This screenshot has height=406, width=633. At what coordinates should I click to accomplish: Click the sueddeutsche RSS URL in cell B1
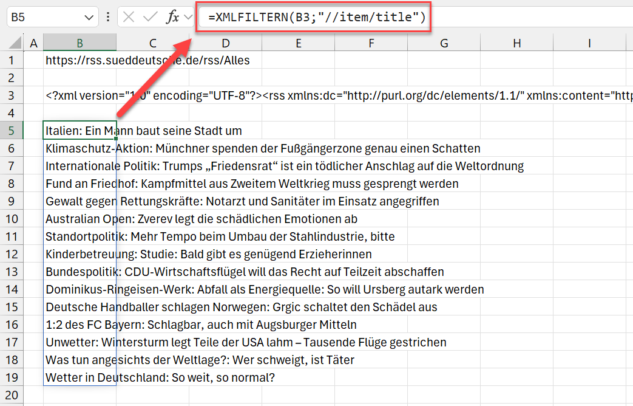(x=79, y=60)
